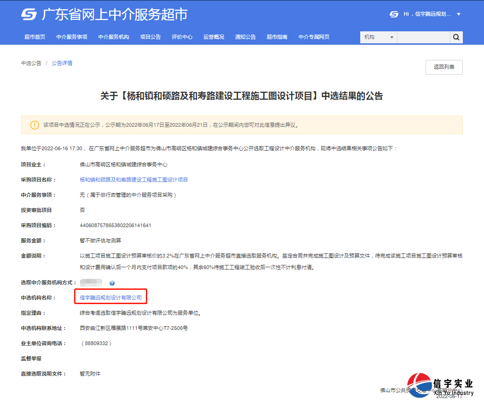Click the 中选公告 breadcrumb link
The height and width of the screenshot is (405, 484).
pyautogui.click(x=31, y=63)
